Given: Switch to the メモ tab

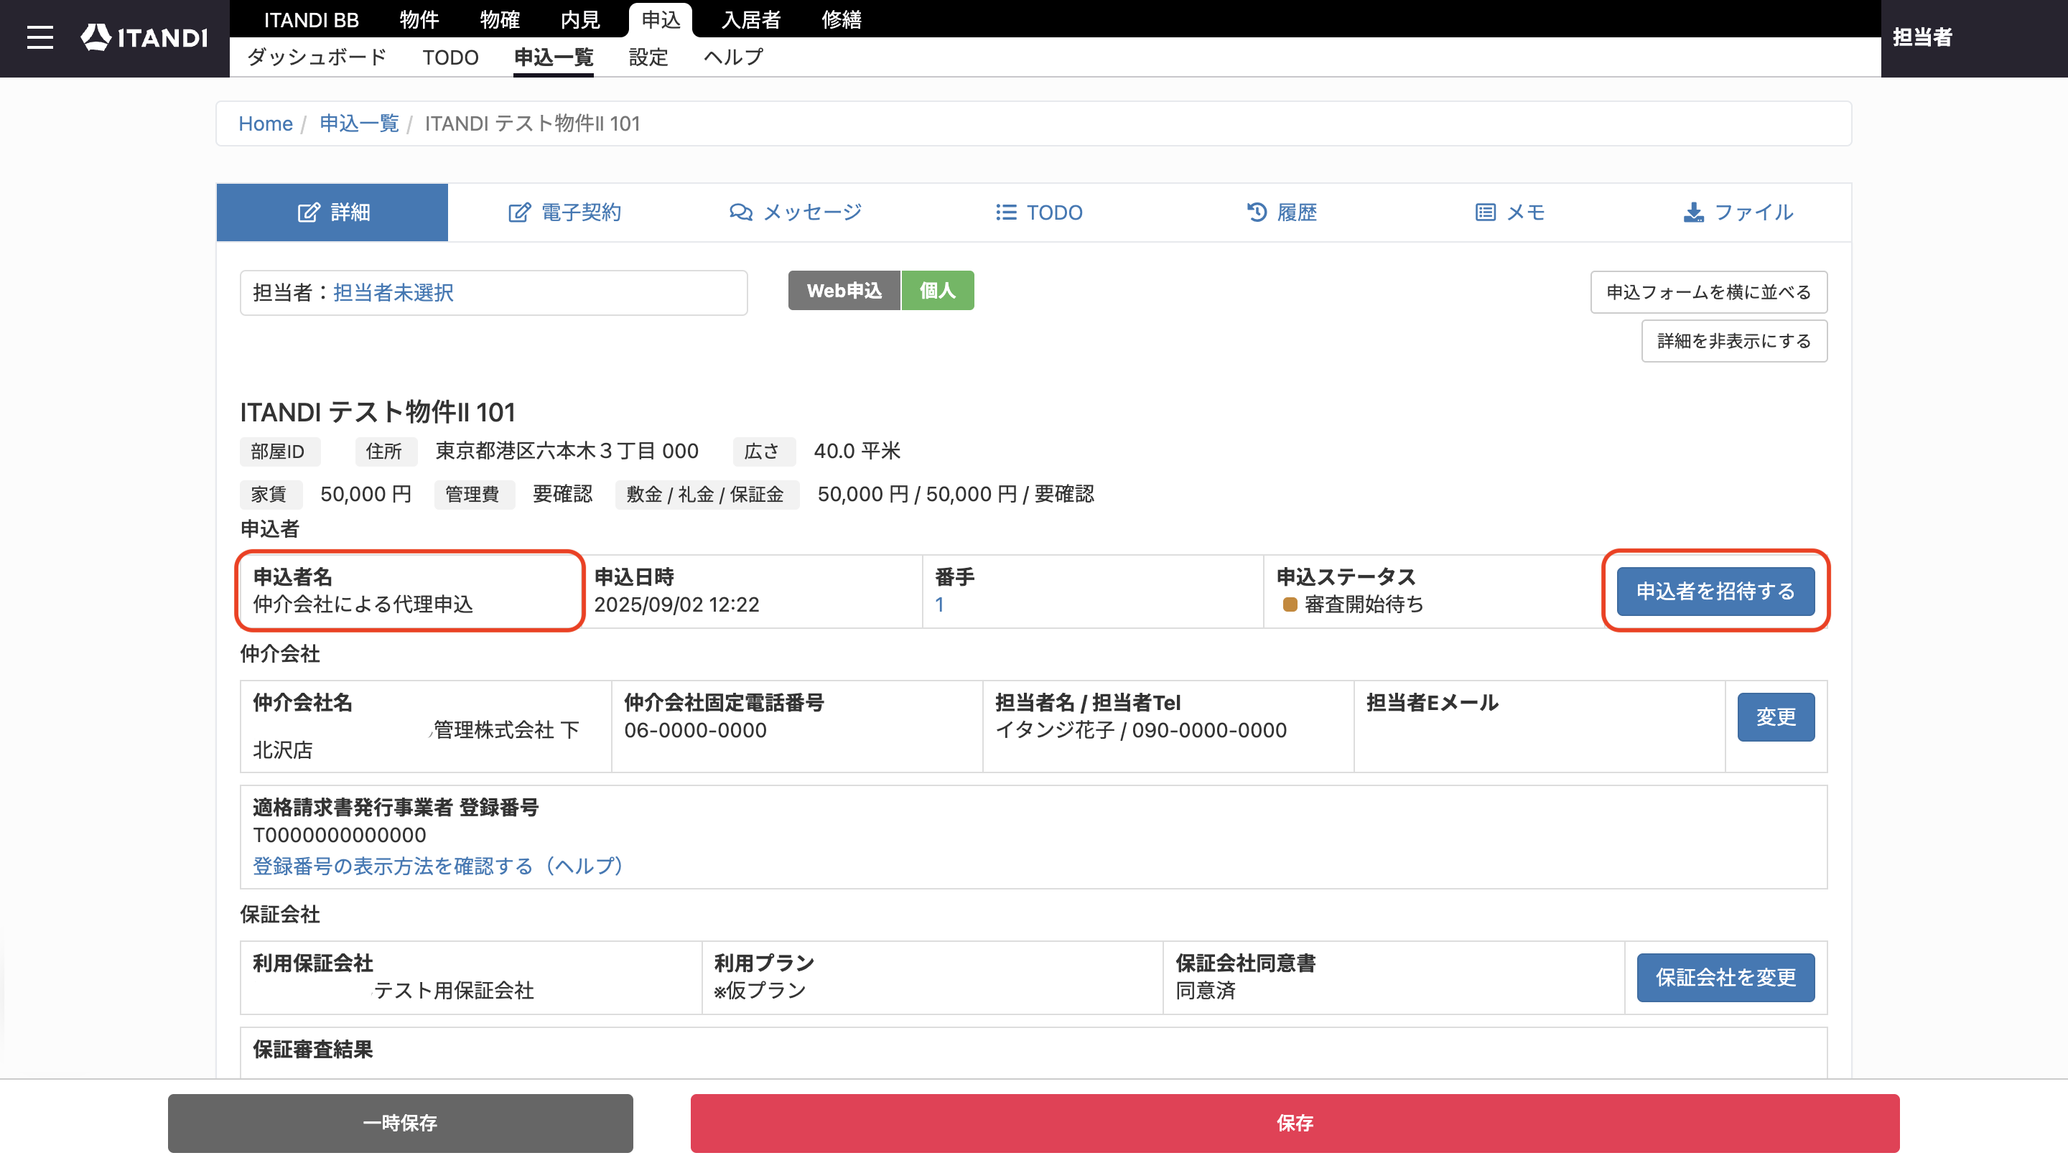Looking at the screenshot, I should tap(1510, 212).
